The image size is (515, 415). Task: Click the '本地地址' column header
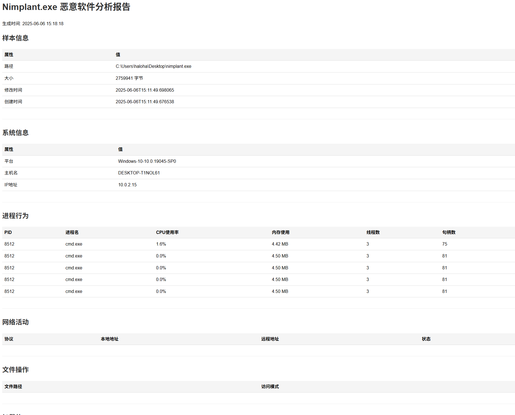click(110, 339)
